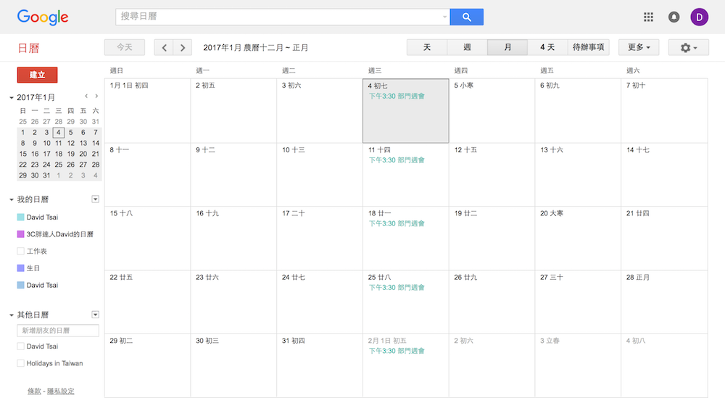Open the settings gear menu
725x398 pixels.
pyautogui.click(x=689, y=48)
